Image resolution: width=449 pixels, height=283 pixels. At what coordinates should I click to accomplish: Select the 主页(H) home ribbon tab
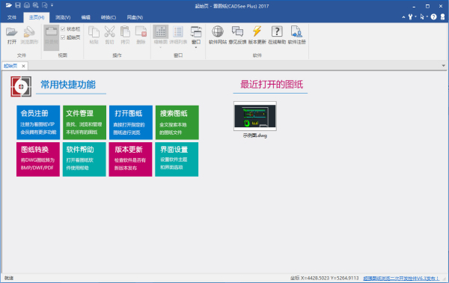tap(37, 17)
